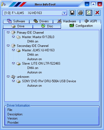Switch to the Disc tab

pyautogui.click(x=47, y=26)
